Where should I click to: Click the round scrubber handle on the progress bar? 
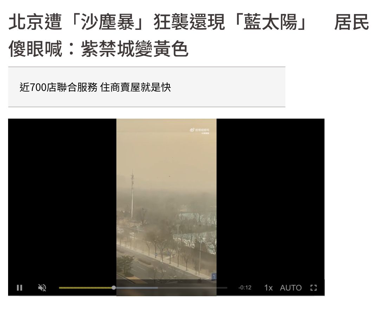(114, 288)
